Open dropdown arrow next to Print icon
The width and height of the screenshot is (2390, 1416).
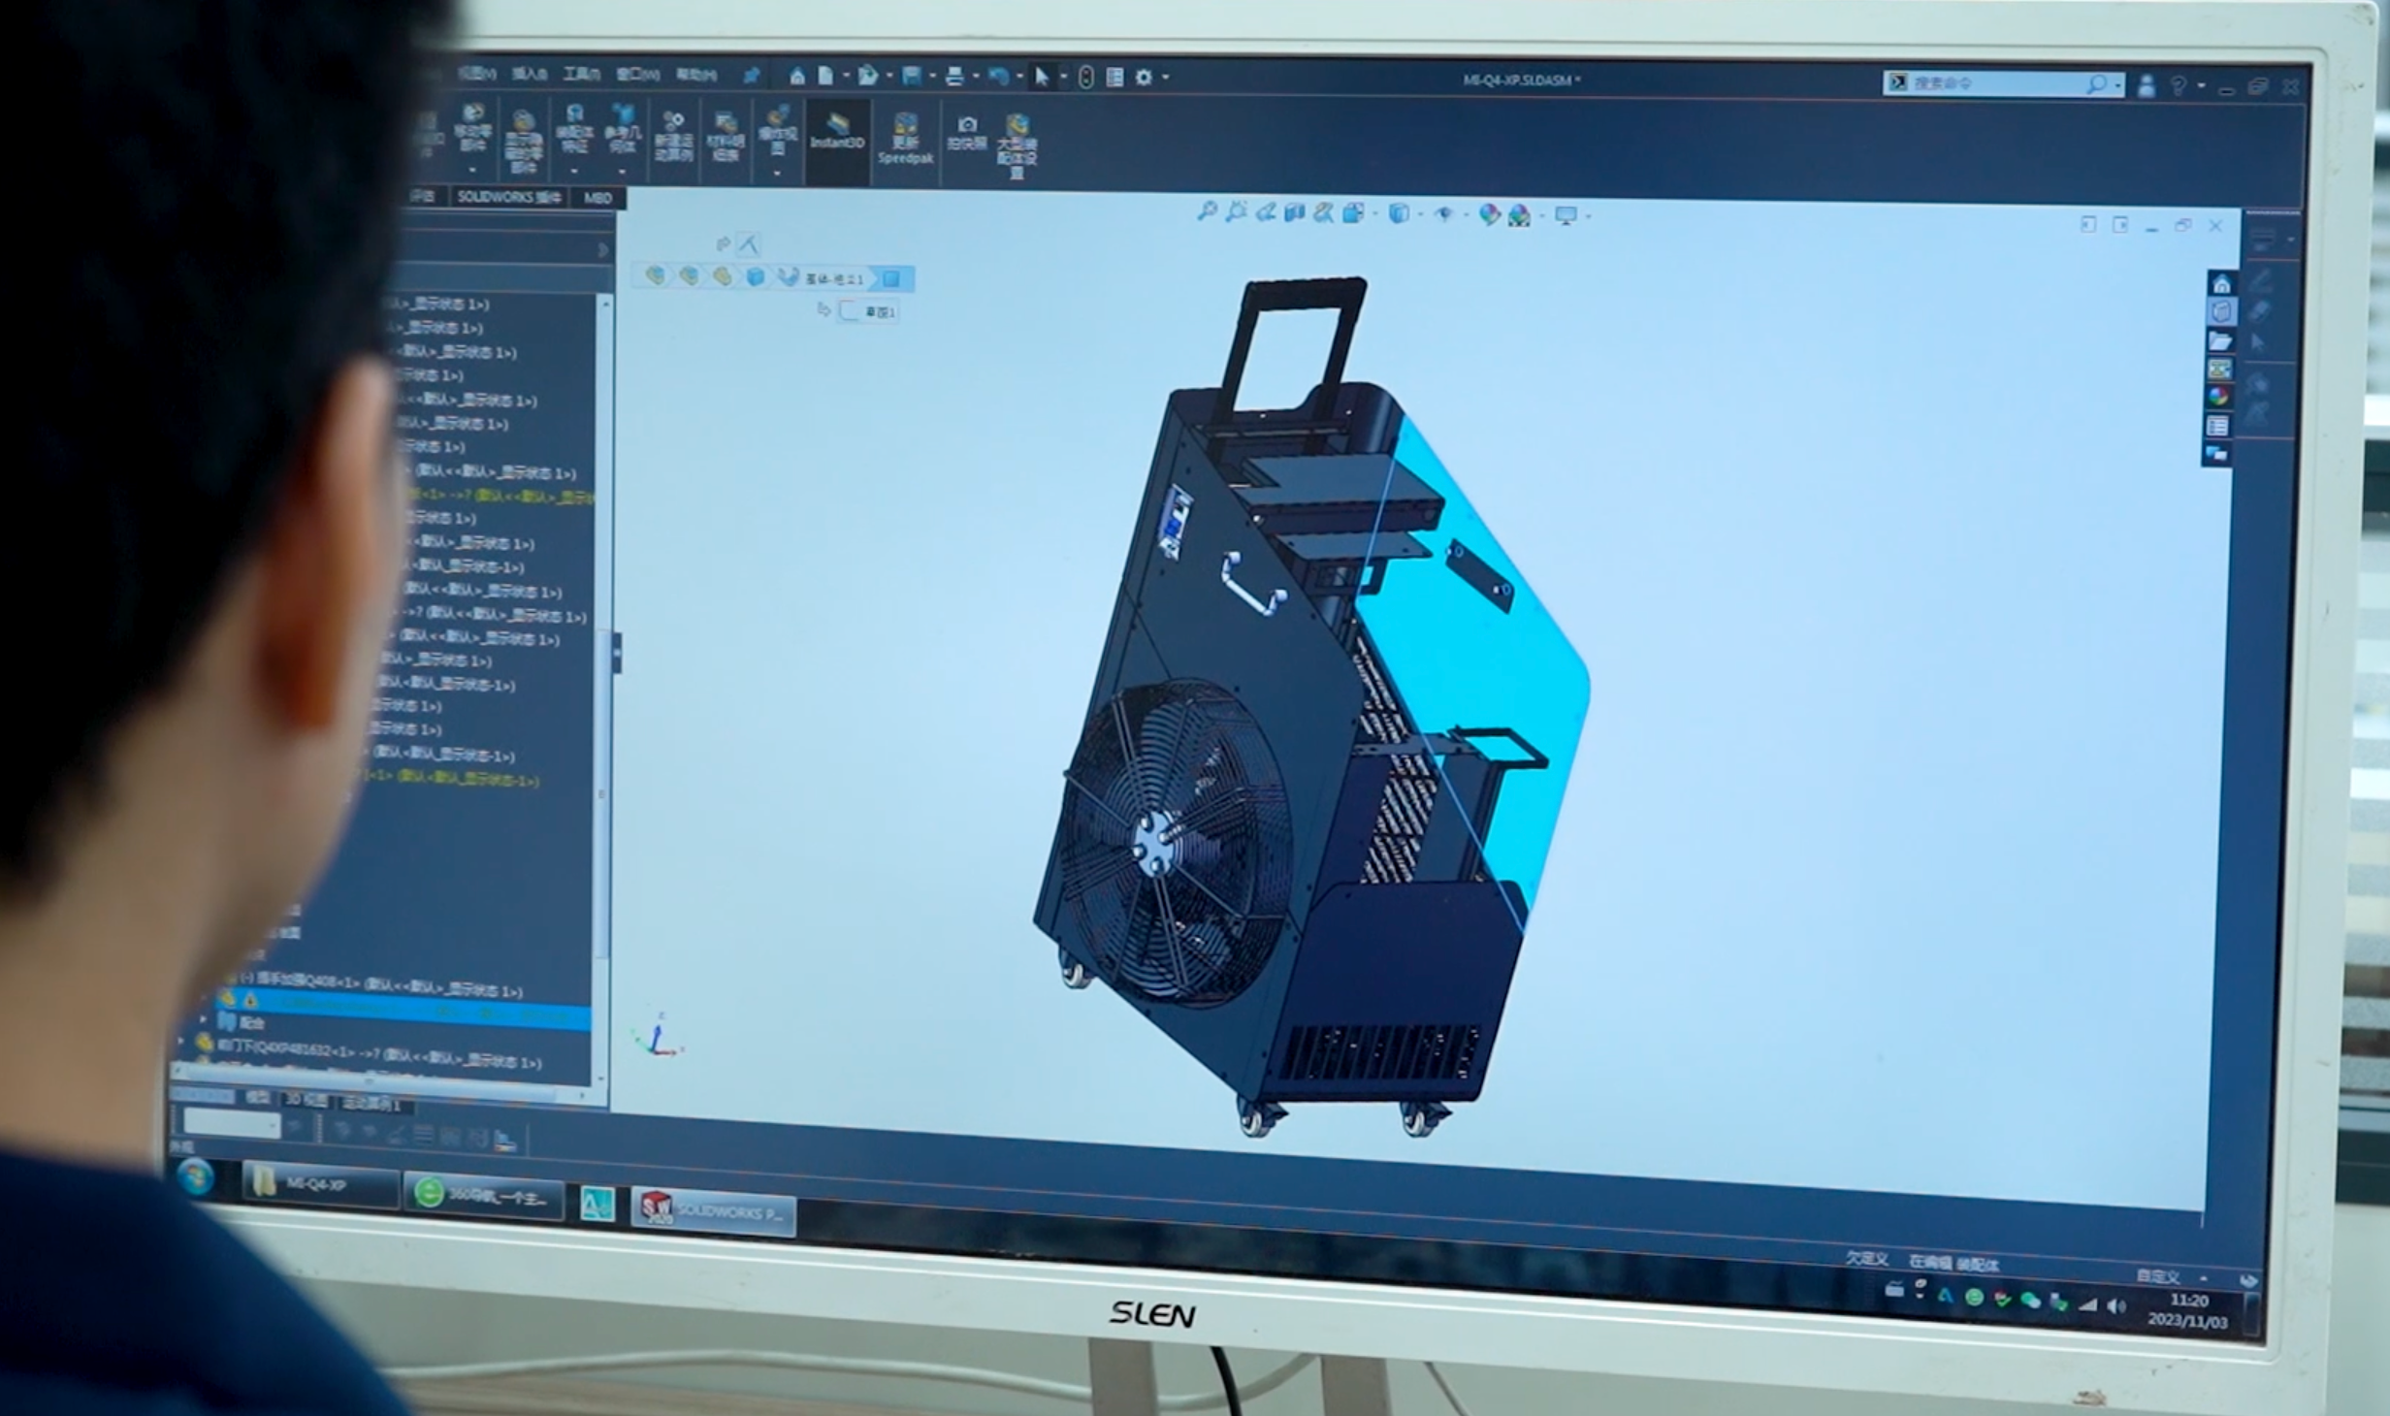point(976,77)
